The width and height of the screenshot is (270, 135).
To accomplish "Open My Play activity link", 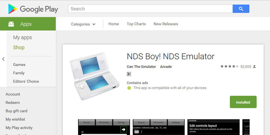I will point(19,128).
